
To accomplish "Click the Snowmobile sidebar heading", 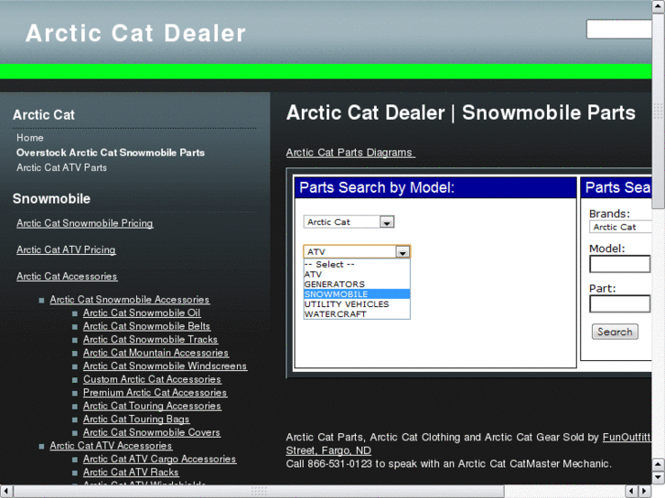I will point(51,199).
